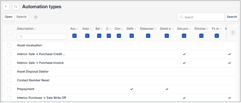Click the Acc column minus filter icon

[x=74, y=36]
